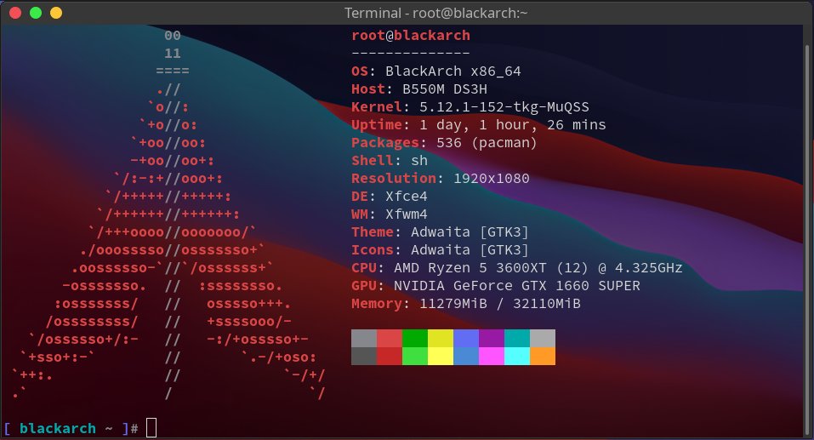
Task: Click the bottom-row dark gray color block
Action: click(x=364, y=356)
